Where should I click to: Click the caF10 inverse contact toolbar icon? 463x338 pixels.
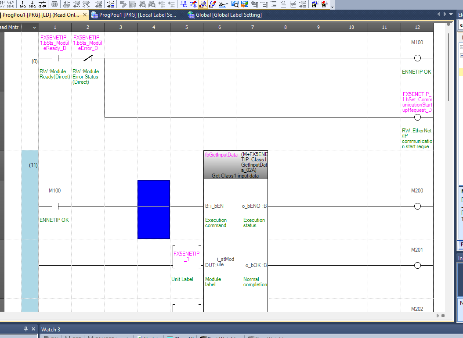pos(42,4)
